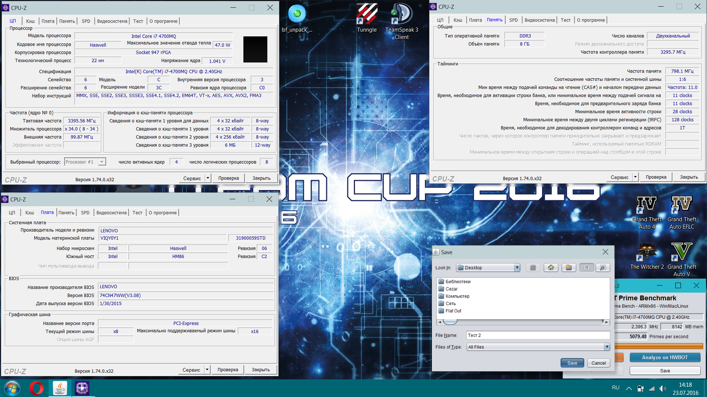Open О программе tab in top-right CPU-Z

pyautogui.click(x=591, y=20)
